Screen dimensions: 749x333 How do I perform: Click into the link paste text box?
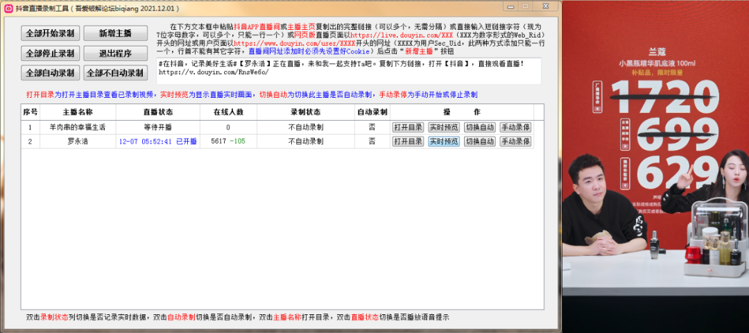coord(349,71)
